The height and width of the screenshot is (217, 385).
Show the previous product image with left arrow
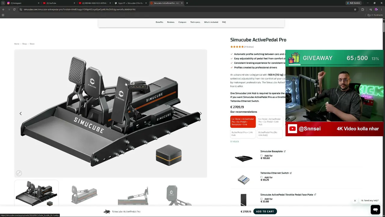pos(20,114)
